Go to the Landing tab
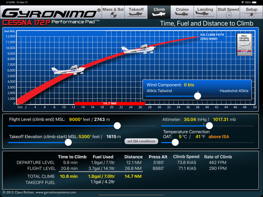263x197 pixels. [205, 12]
